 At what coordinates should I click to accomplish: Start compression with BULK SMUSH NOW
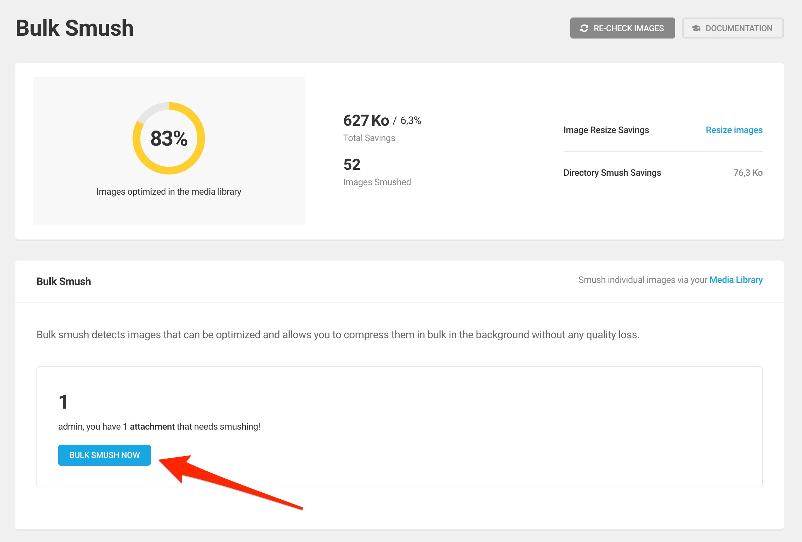(104, 455)
